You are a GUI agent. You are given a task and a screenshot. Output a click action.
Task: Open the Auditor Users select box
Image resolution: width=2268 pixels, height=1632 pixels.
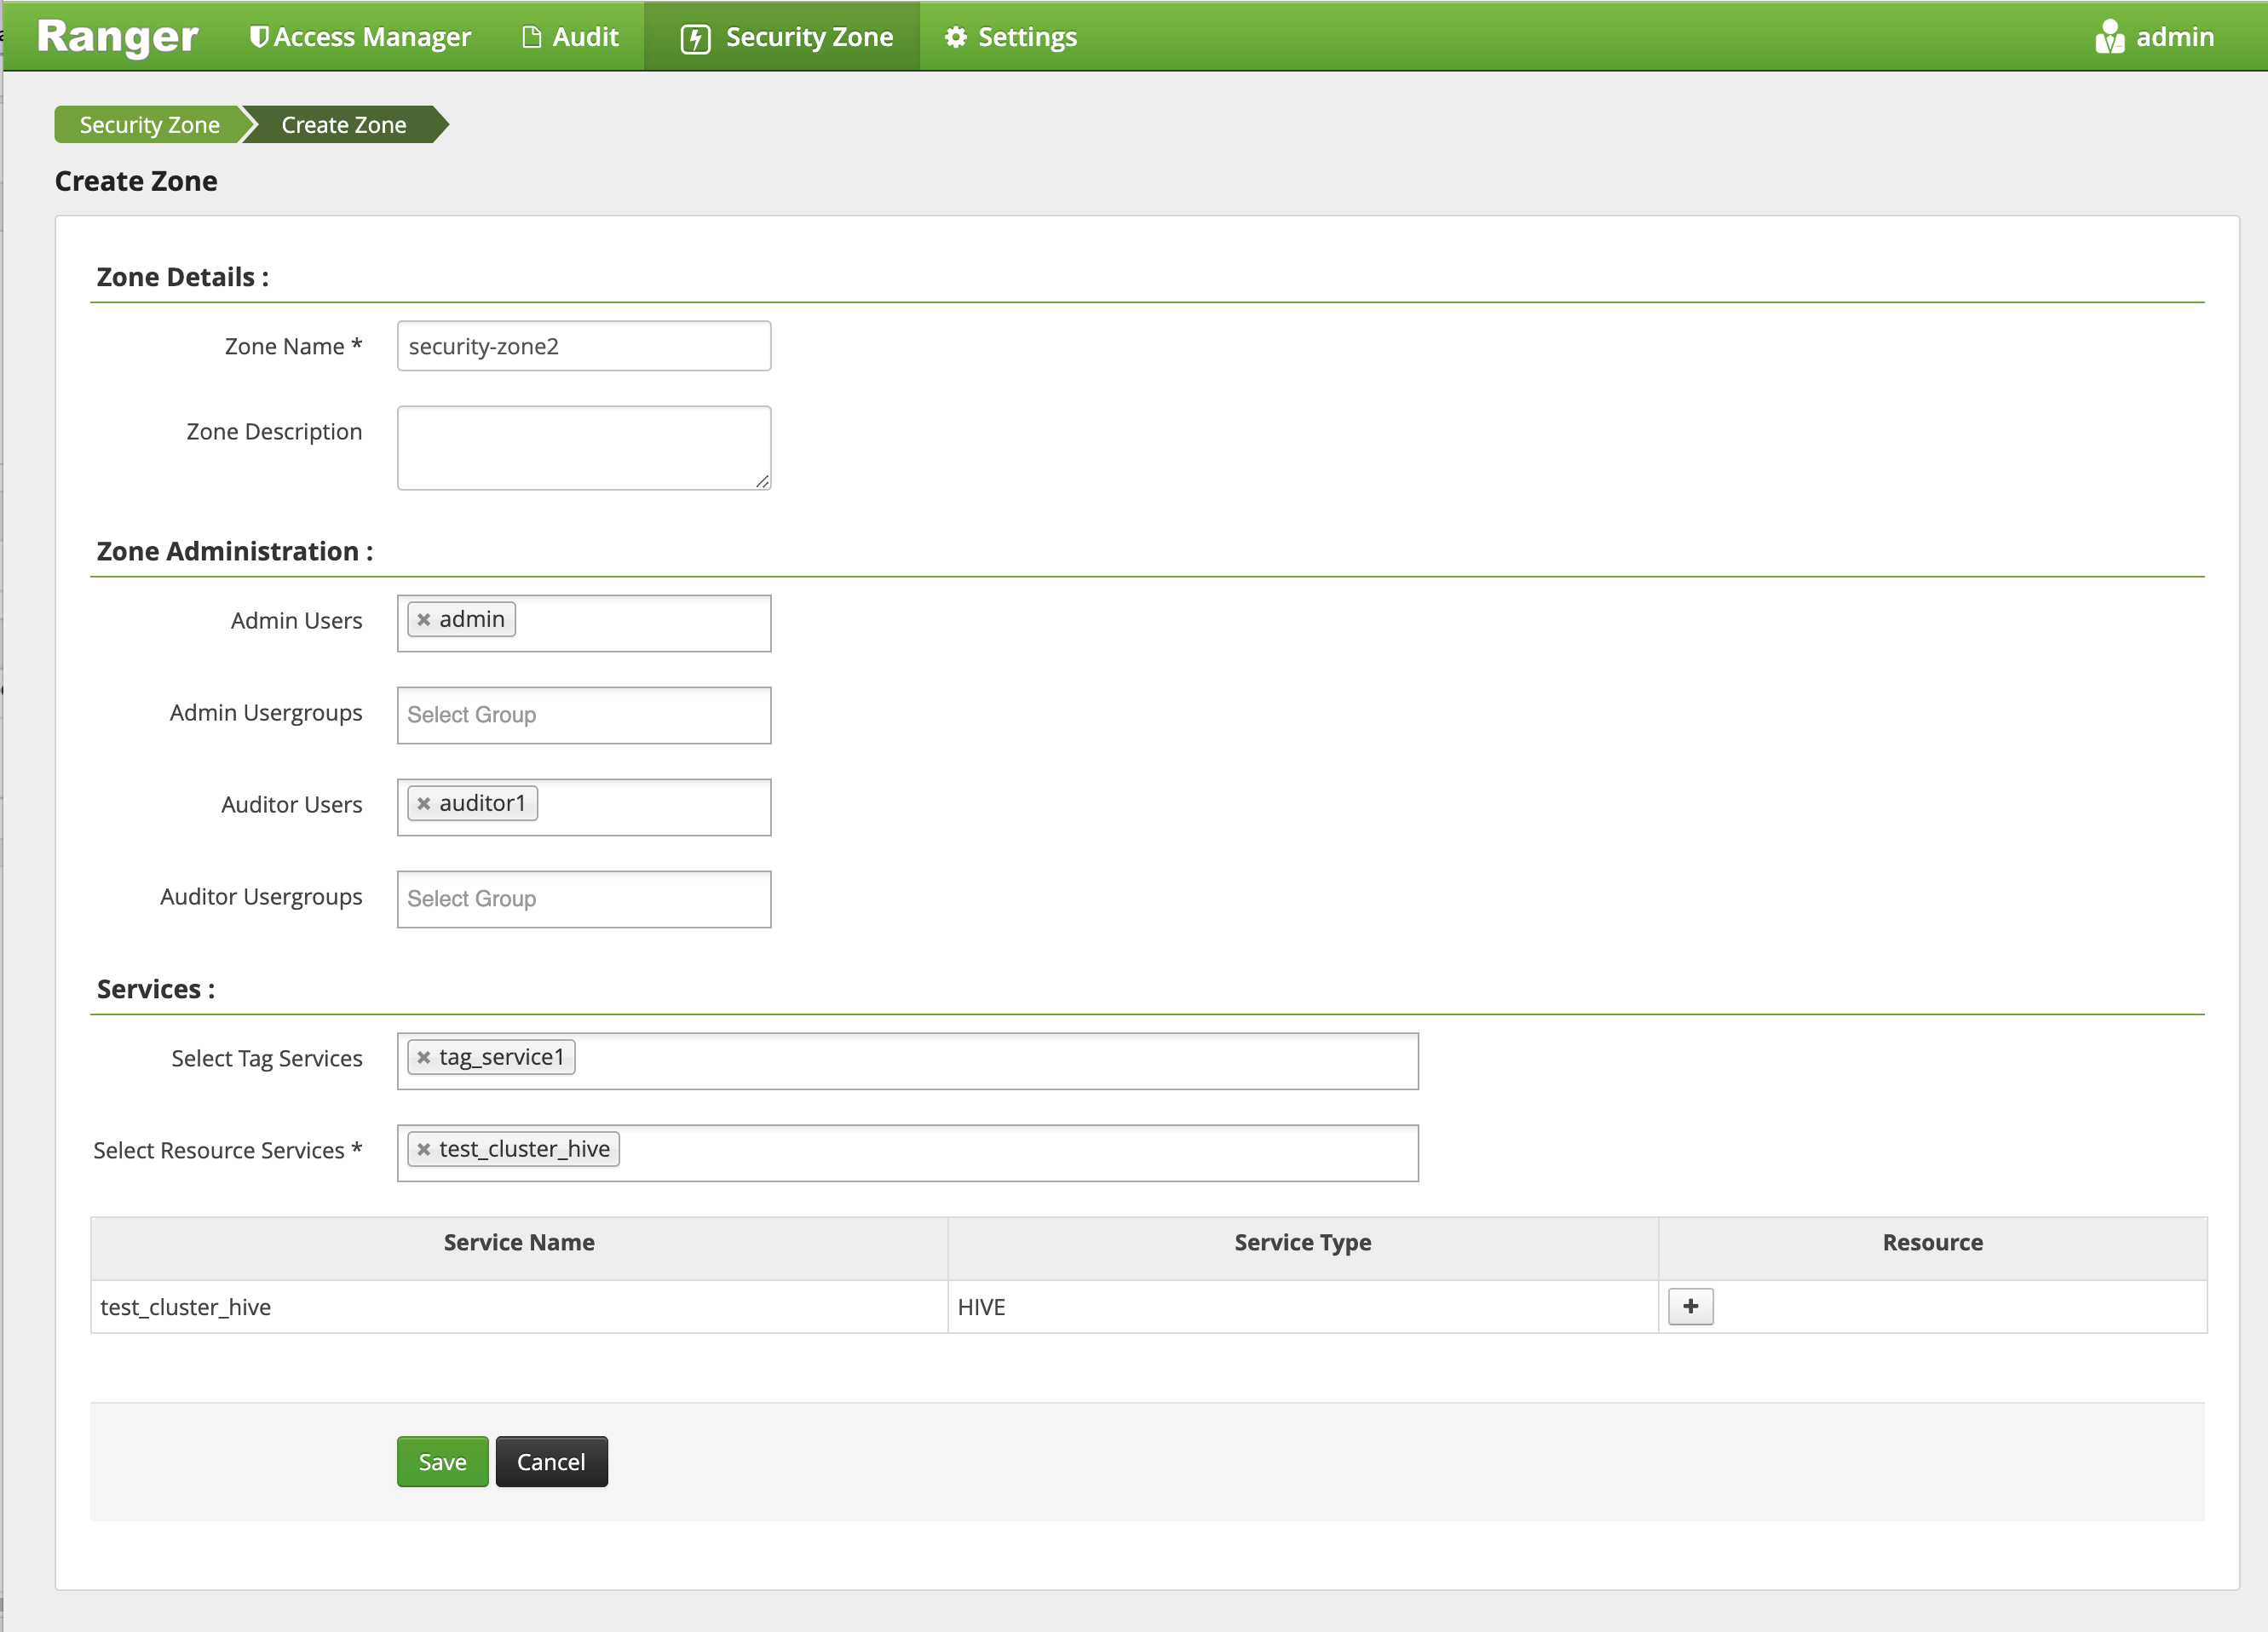click(584, 807)
